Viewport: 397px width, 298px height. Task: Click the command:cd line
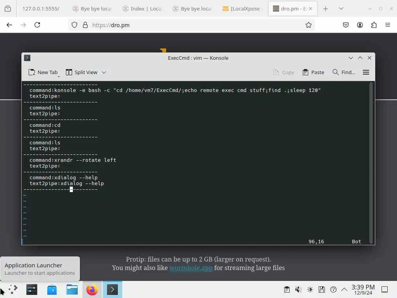(x=45, y=125)
